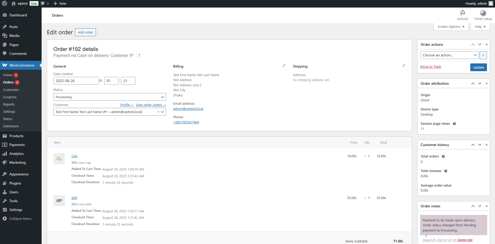This screenshot has height=244, width=495.
Task: Open Products in the sidebar menu
Action: tap(16, 136)
